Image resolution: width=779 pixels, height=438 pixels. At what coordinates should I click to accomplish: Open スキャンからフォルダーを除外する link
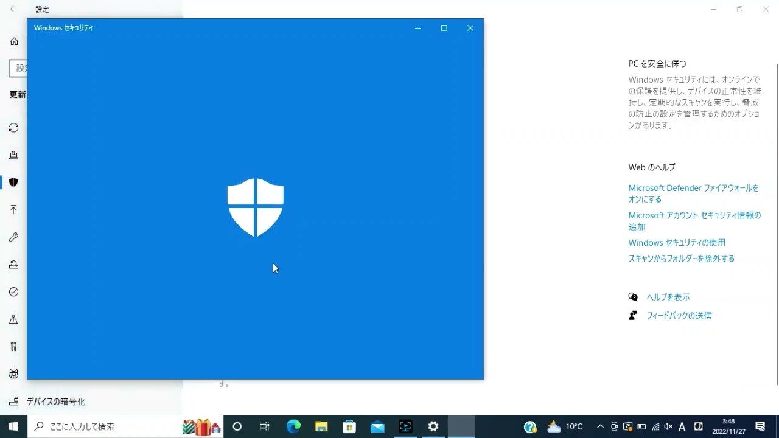click(x=681, y=259)
